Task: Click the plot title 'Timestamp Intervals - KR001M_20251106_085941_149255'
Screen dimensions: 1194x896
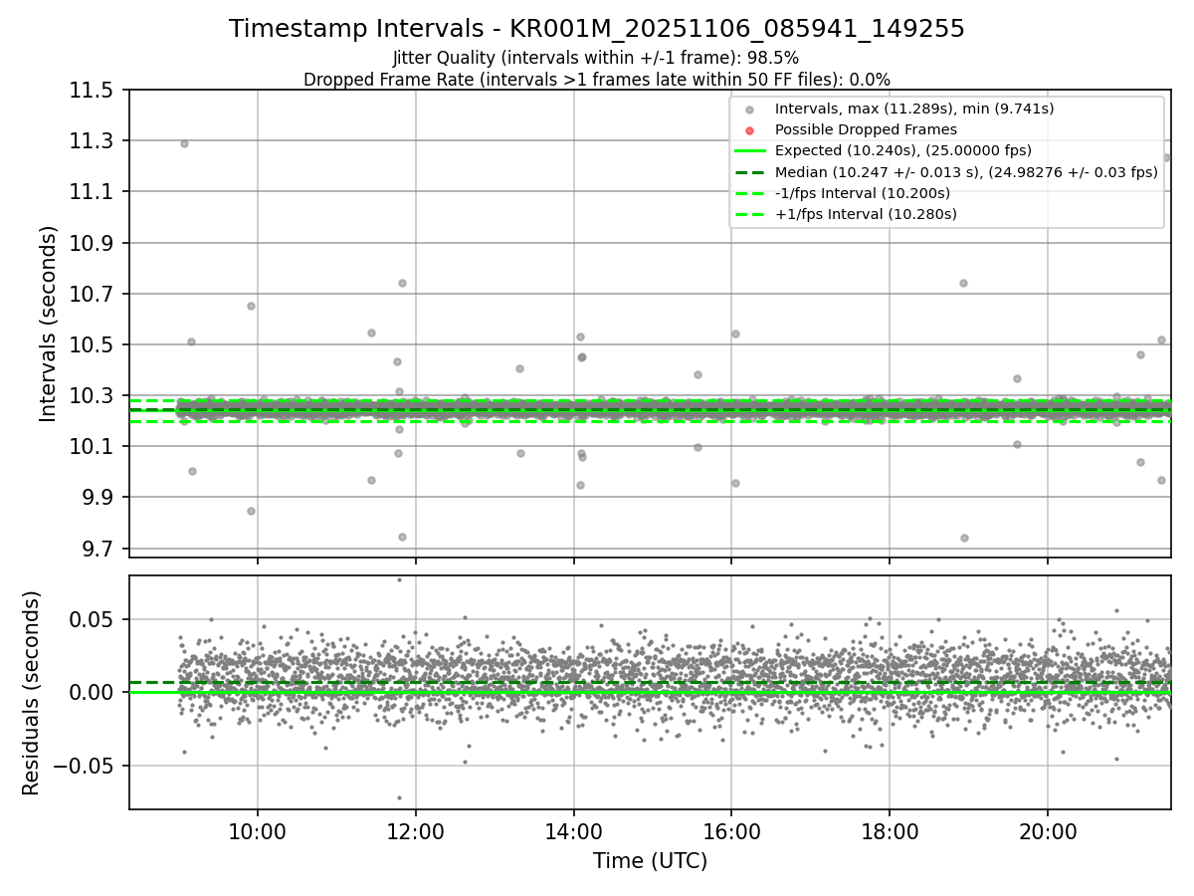Action: [x=597, y=29]
